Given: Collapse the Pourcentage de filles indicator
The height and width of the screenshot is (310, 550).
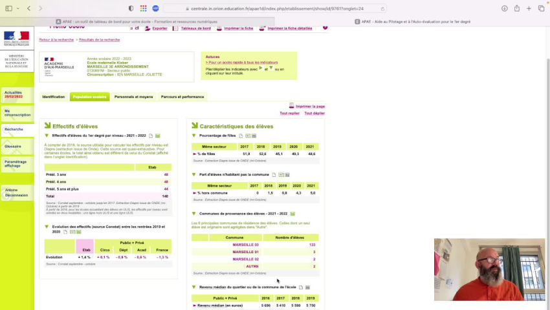Looking at the screenshot, I should coord(194,136).
